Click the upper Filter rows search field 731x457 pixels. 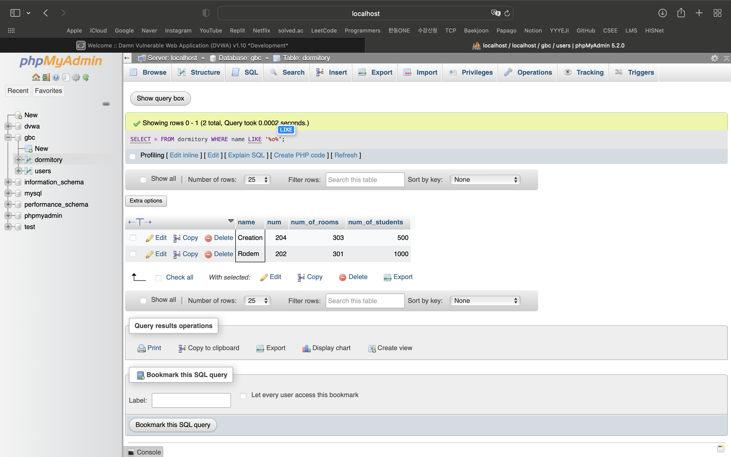click(365, 180)
